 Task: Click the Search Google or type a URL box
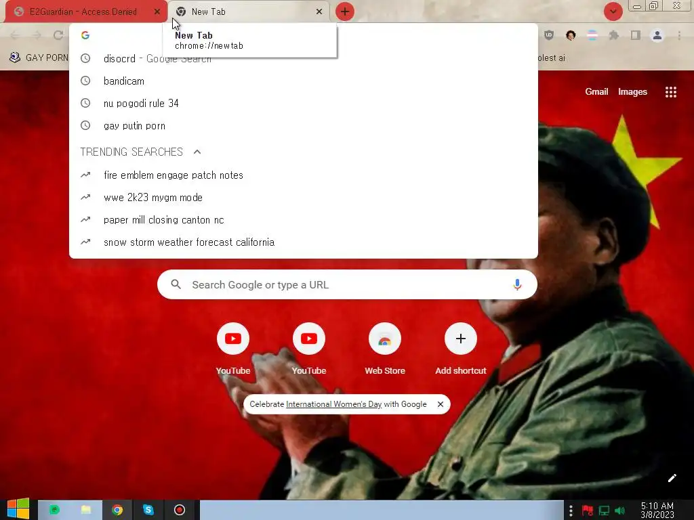[x=347, y=285]
